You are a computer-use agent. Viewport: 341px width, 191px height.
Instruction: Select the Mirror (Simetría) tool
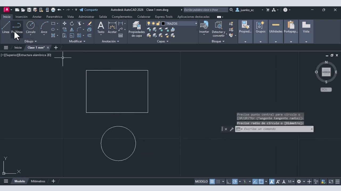[x=72, y=29]
